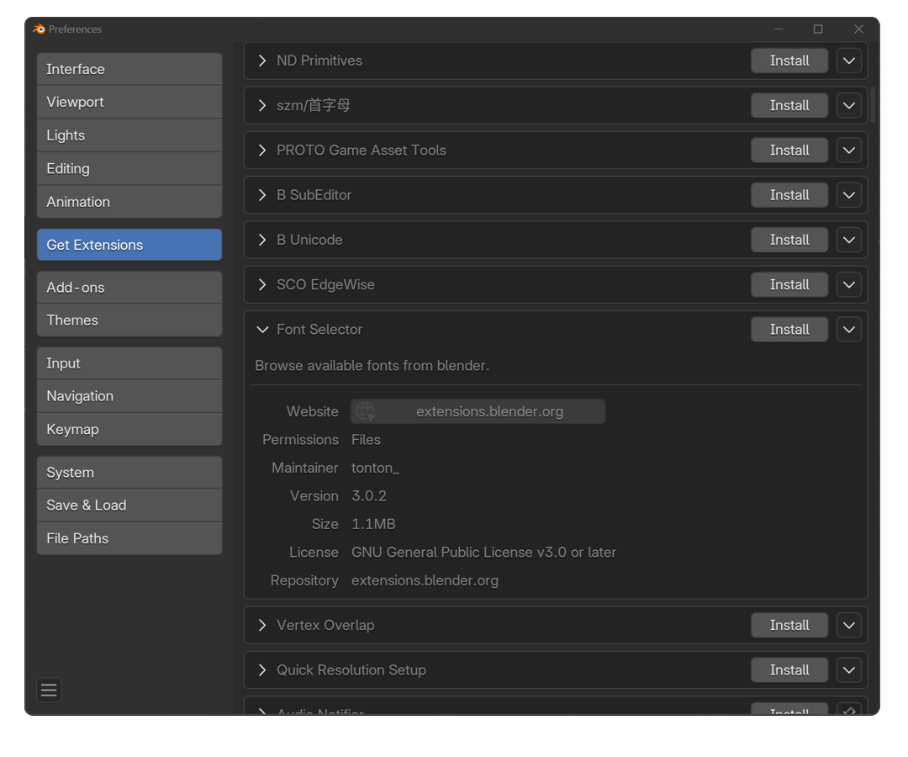Viewport: 908px width, 757px height.
Task: Collapse the Font Selector details
Action: tap(262, 330)
